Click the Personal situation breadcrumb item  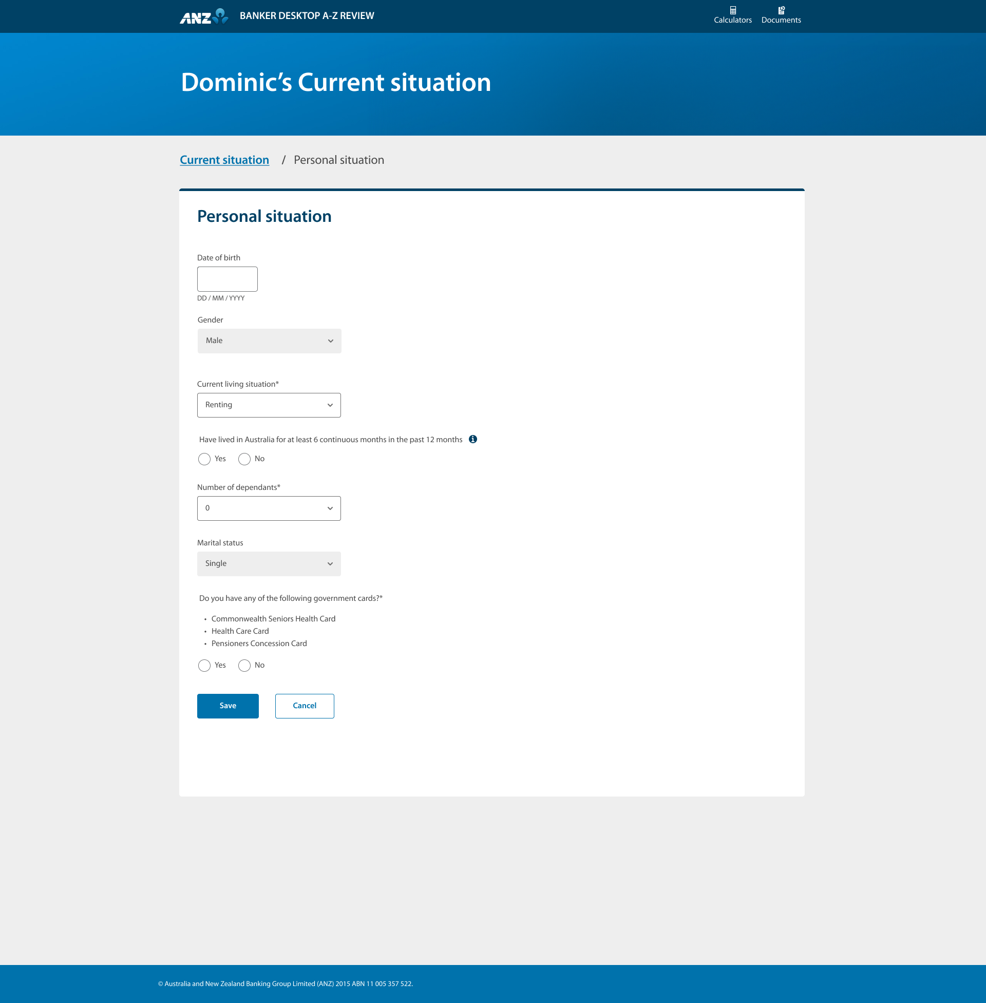[338, 160]
